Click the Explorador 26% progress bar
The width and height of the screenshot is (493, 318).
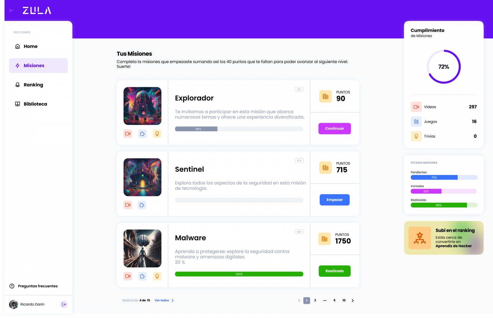click(239, 129)
